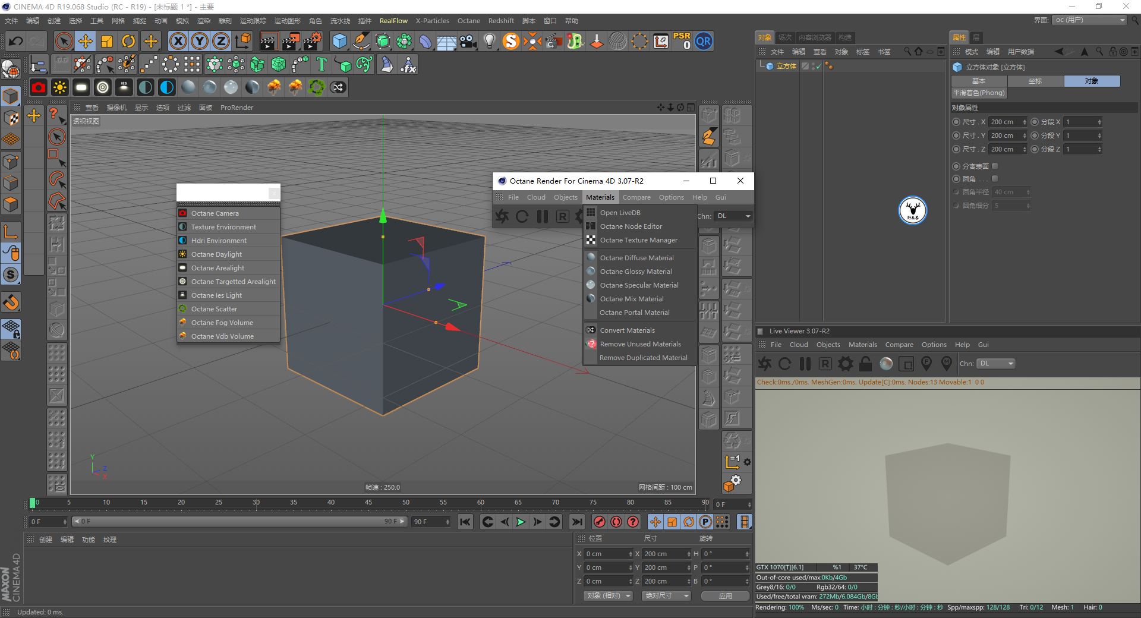1141x618 pixels.
Task: Click the 应用 apply button
Action: (x=725, y=595)
